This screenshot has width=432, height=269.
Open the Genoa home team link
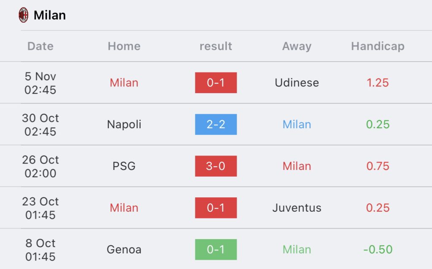[124, 250]
